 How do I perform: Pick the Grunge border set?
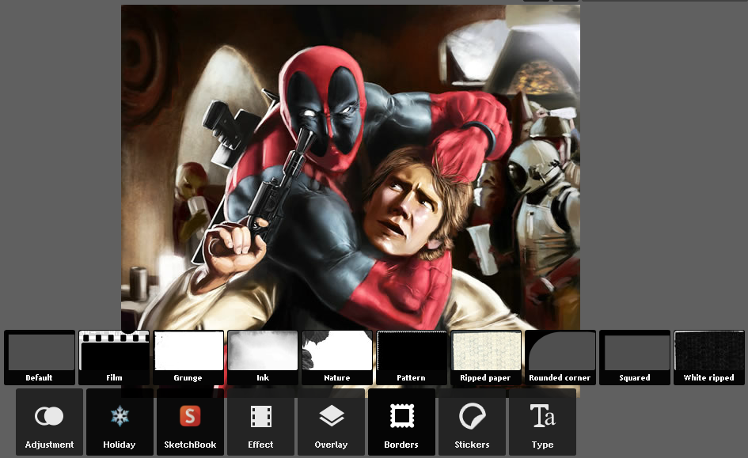(x=188, y=358)
